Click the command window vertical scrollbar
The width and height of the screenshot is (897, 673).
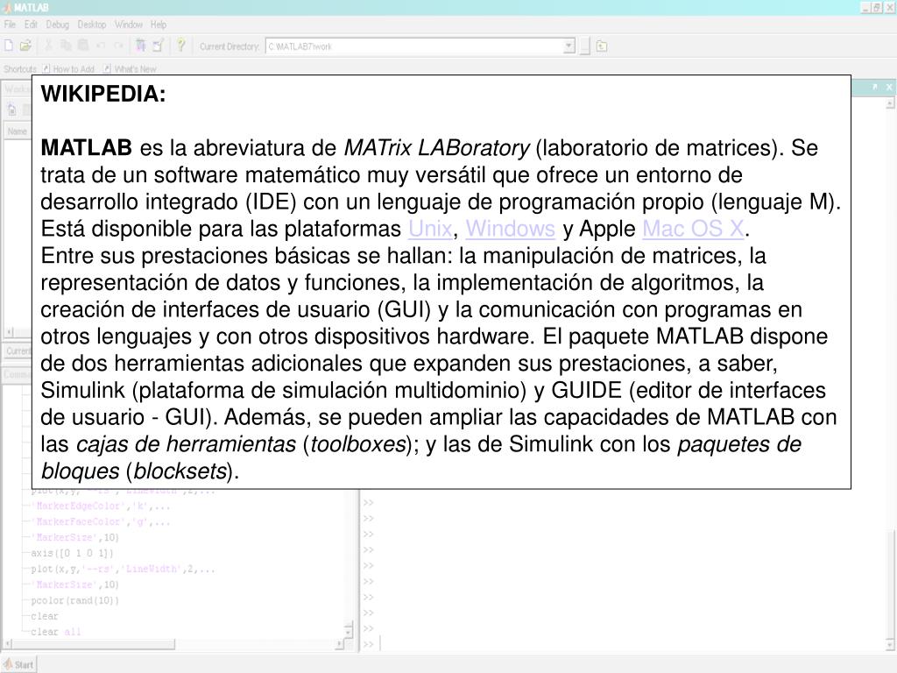[x=890, y=586]
